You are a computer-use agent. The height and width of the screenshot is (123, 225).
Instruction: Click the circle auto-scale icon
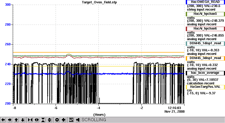click(57, 120)
